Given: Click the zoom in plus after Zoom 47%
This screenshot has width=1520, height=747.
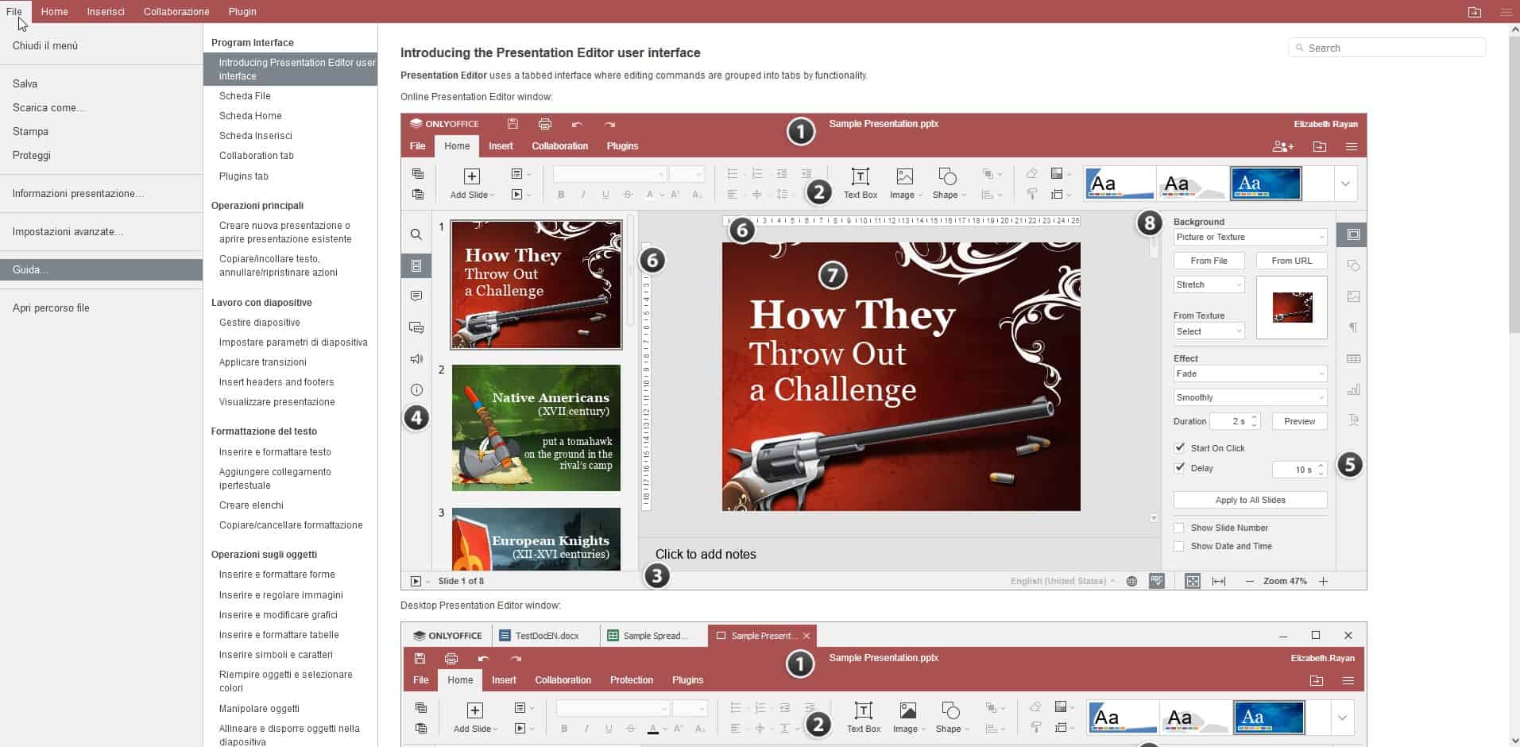Looking at the screenshot, I should (1324, 581).
